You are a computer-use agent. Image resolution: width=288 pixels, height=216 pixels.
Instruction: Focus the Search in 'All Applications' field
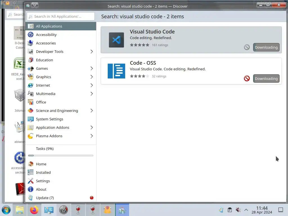tap(61, 16)
